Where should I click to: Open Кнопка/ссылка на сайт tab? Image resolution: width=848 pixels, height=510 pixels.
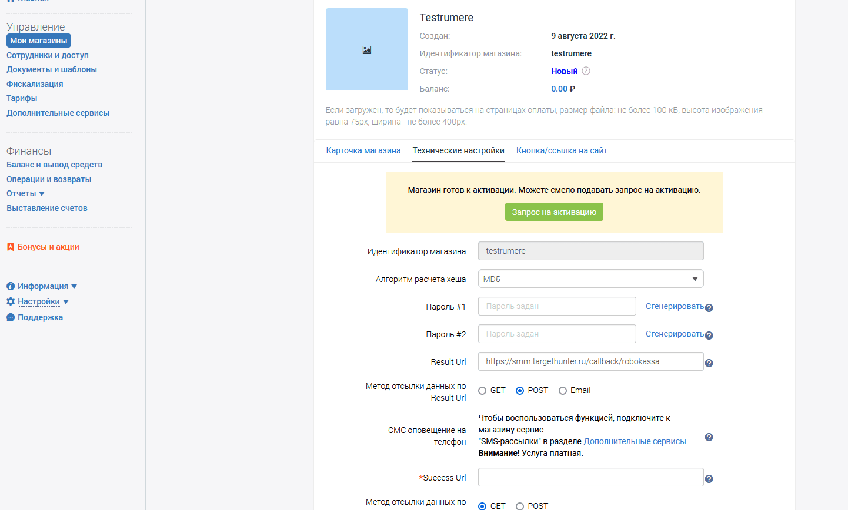coord(561,150)
